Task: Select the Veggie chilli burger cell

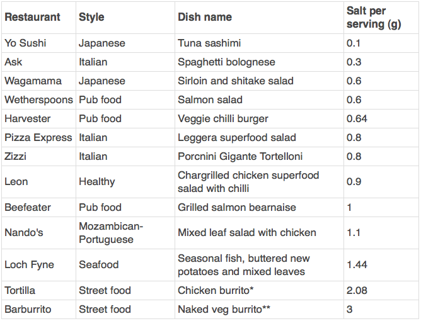Action: coord(259,118)
